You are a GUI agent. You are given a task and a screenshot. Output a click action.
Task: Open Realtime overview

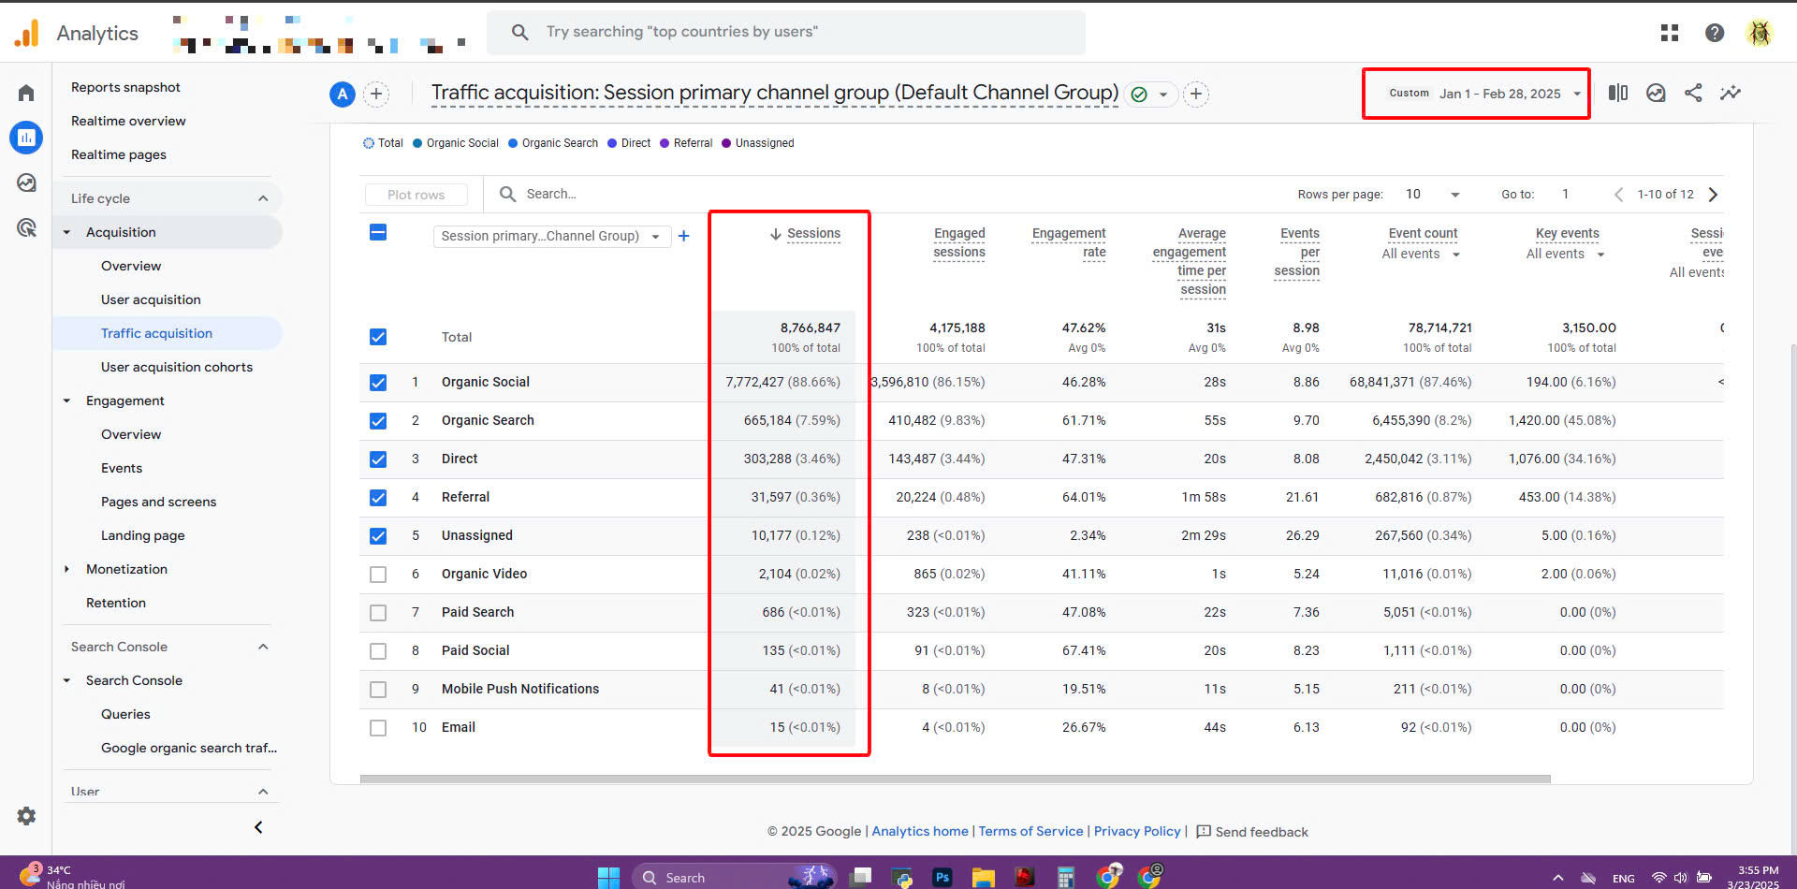pyautogui.click(x=128, y=121)
